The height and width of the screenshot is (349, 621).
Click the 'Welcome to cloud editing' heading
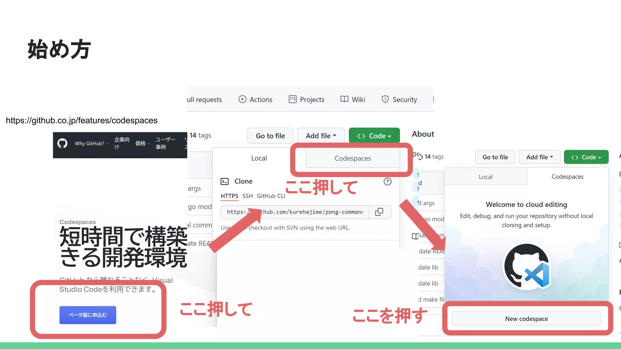click(x=526, y=204)
